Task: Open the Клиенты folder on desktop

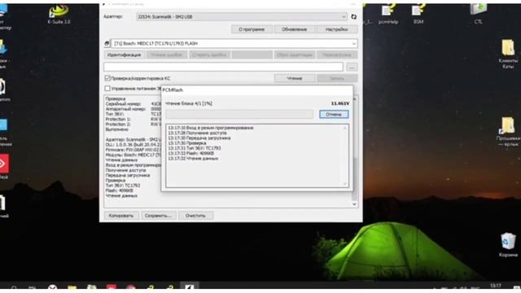Action: pyautogui.click(x=508, y=54)
